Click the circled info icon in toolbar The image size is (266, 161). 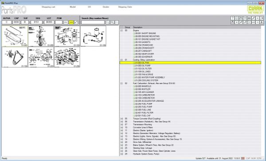237,18
